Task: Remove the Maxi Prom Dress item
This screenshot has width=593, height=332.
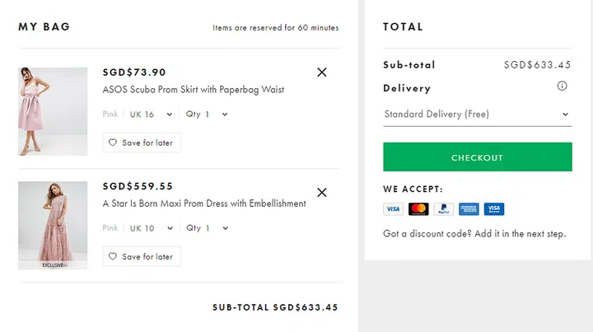Action: pyautogui.click(x=322, y=193)
